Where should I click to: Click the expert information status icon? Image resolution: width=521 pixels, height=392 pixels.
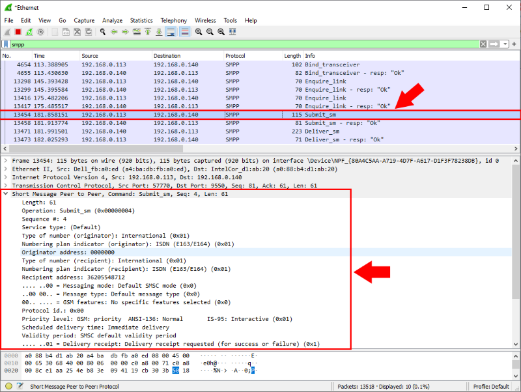[x=9, y=386]
